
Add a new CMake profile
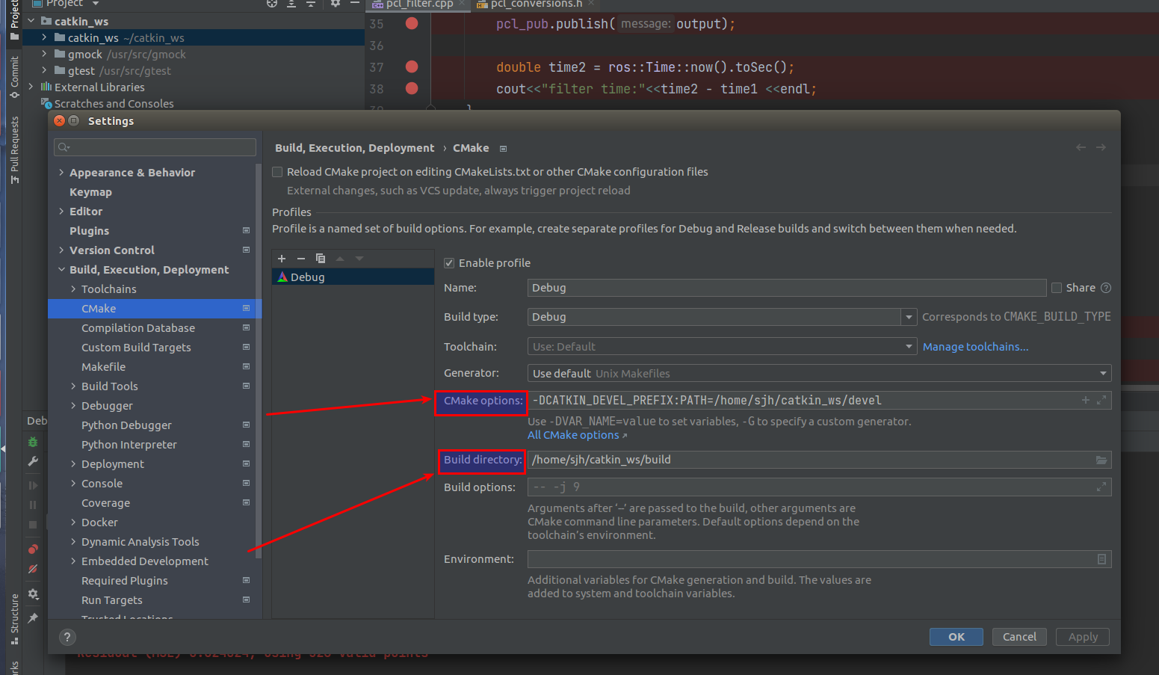[282, 258]
